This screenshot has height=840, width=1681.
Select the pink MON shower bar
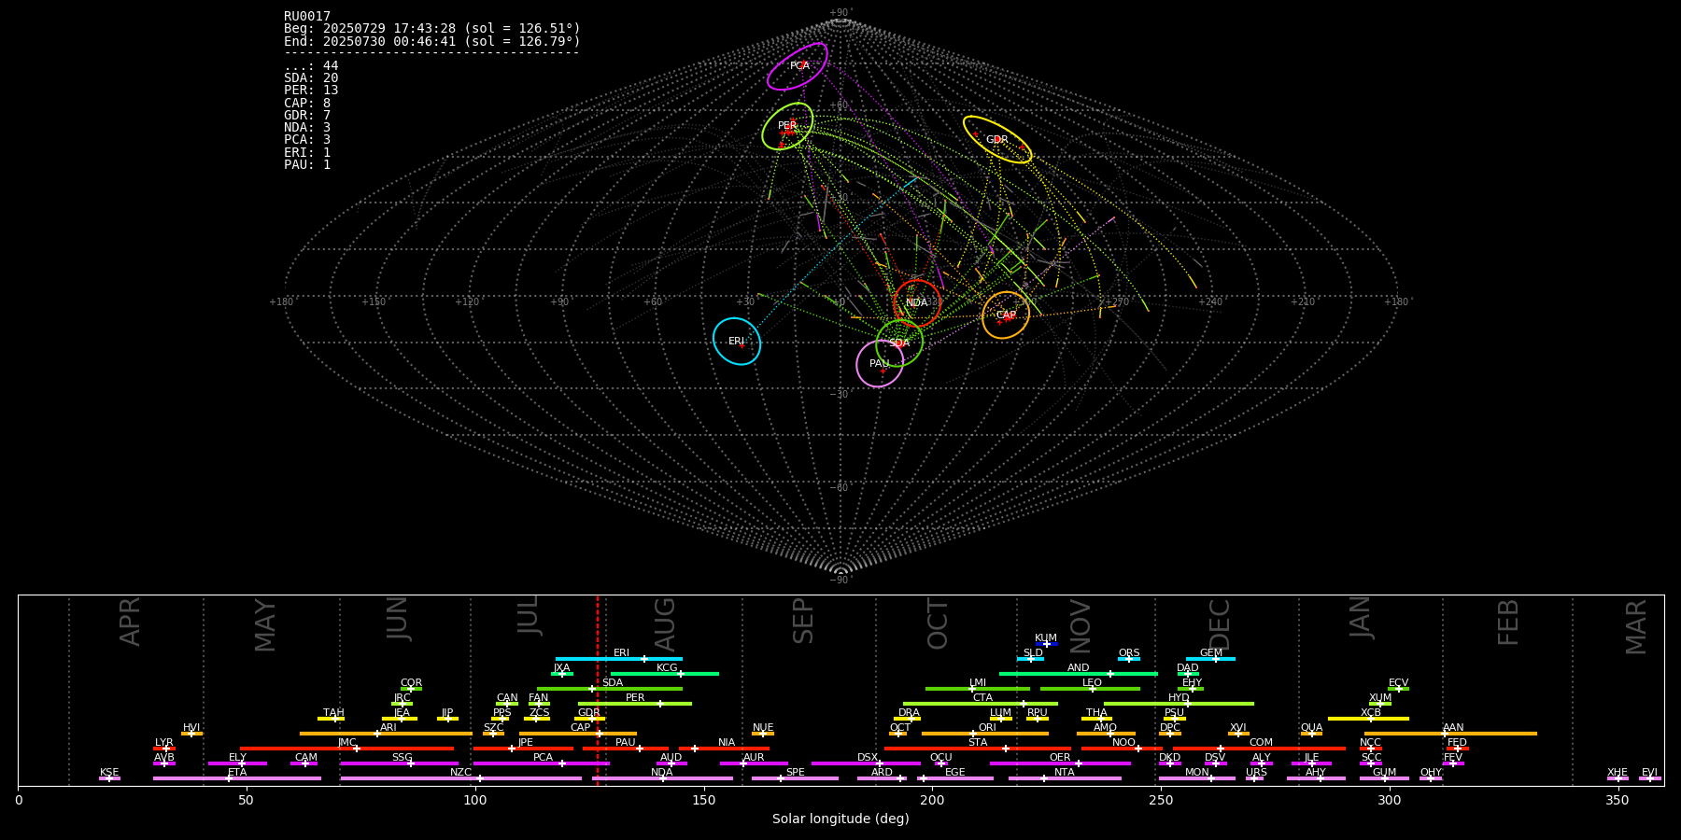(1197, 778)
